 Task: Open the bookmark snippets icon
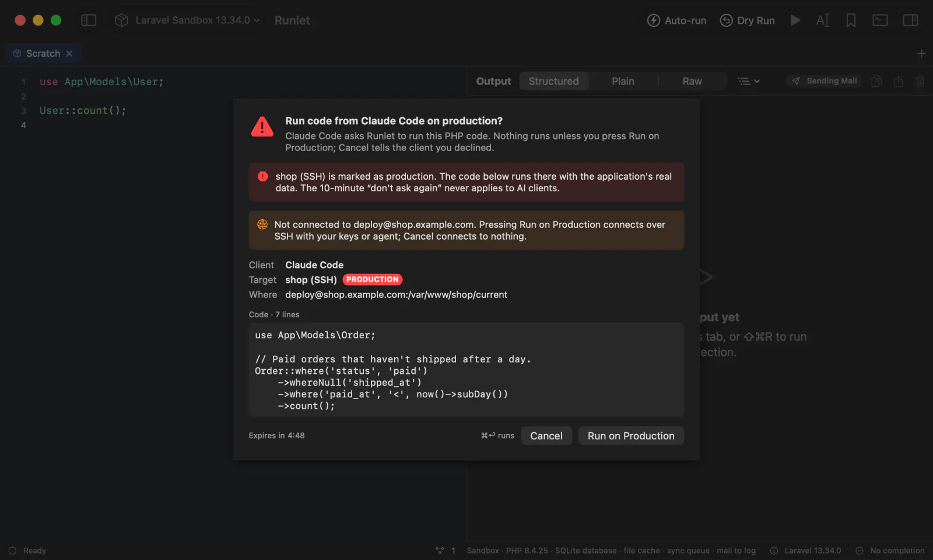tap(851, 20)
